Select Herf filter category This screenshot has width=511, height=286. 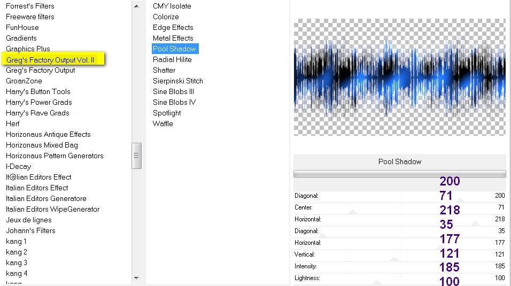tap(13, 123)
